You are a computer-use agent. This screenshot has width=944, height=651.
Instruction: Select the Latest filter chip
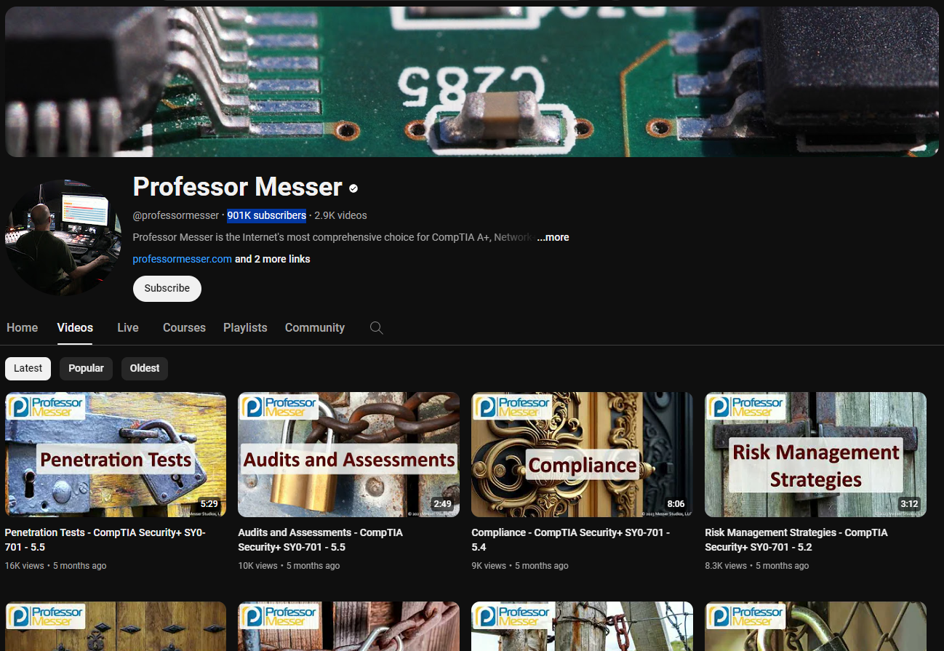click(x=28, y=368)
